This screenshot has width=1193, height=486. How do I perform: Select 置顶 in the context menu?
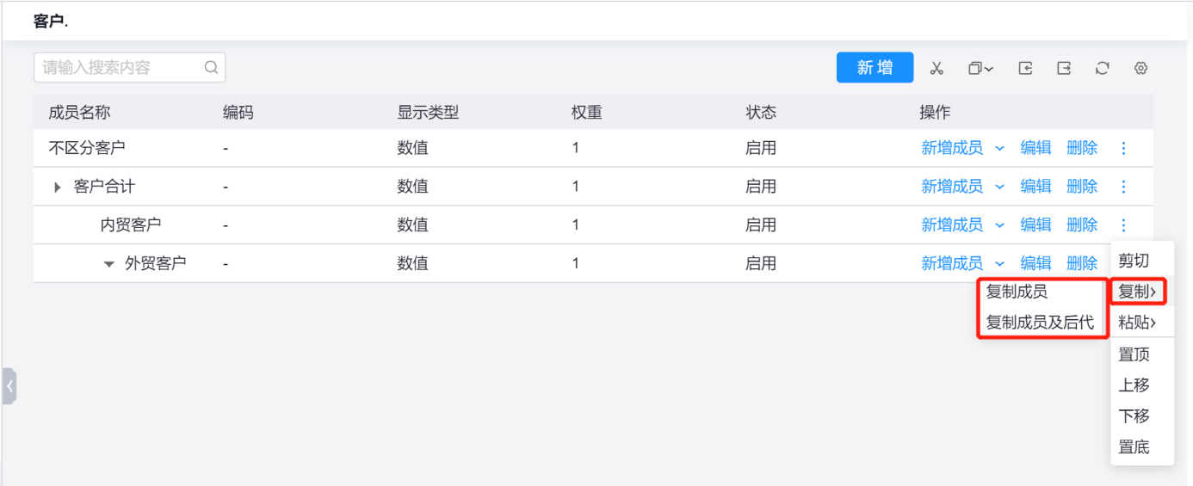1134,354
